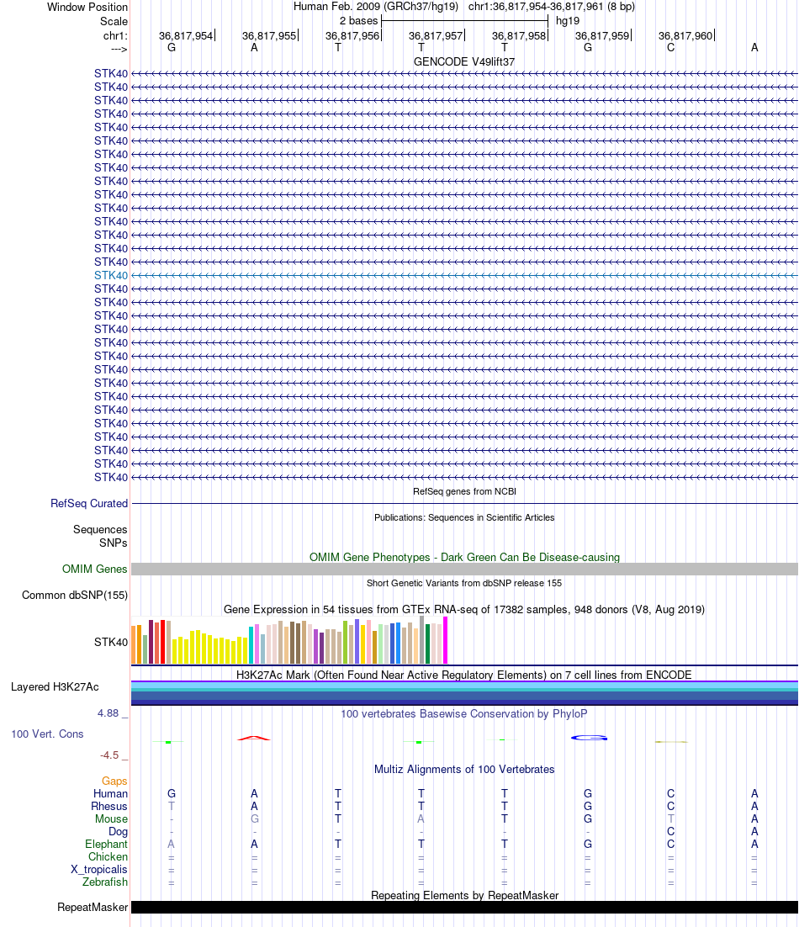Screen dimensions: 799x927
Task: Select the 'Human Feb. 2009 (GRCh37/hg19)' assembly text
Action: tap(376, 7)
